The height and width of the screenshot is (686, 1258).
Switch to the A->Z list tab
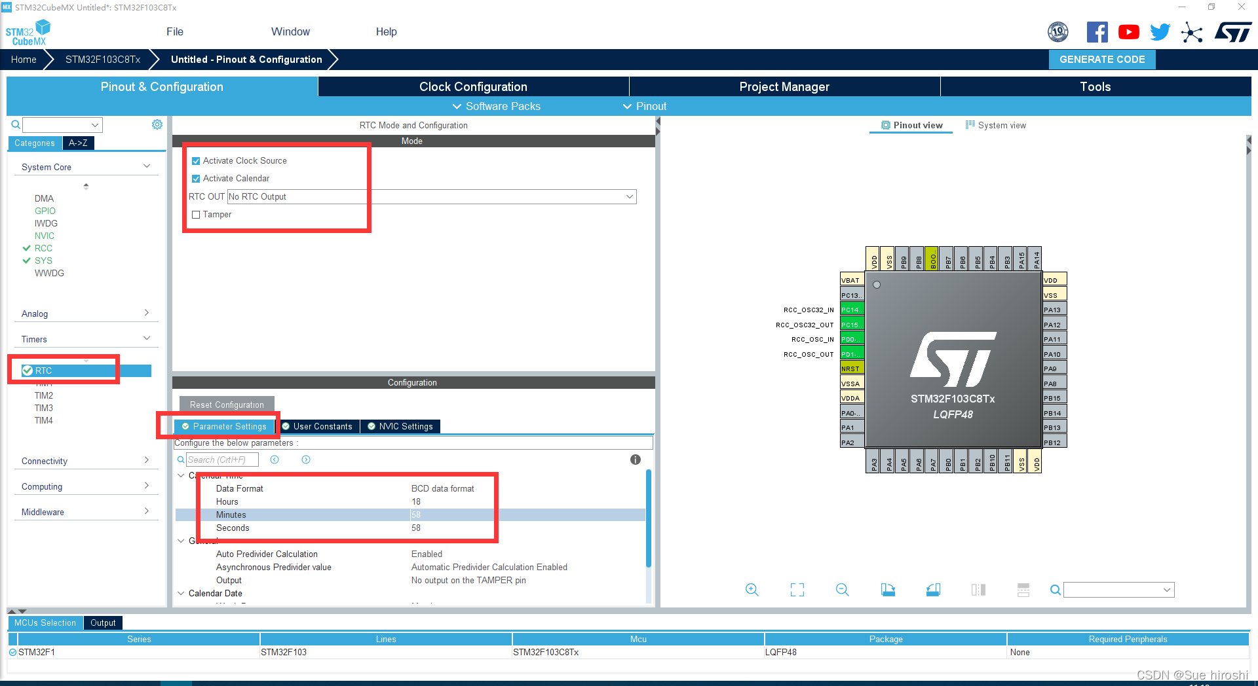point(78,143)
